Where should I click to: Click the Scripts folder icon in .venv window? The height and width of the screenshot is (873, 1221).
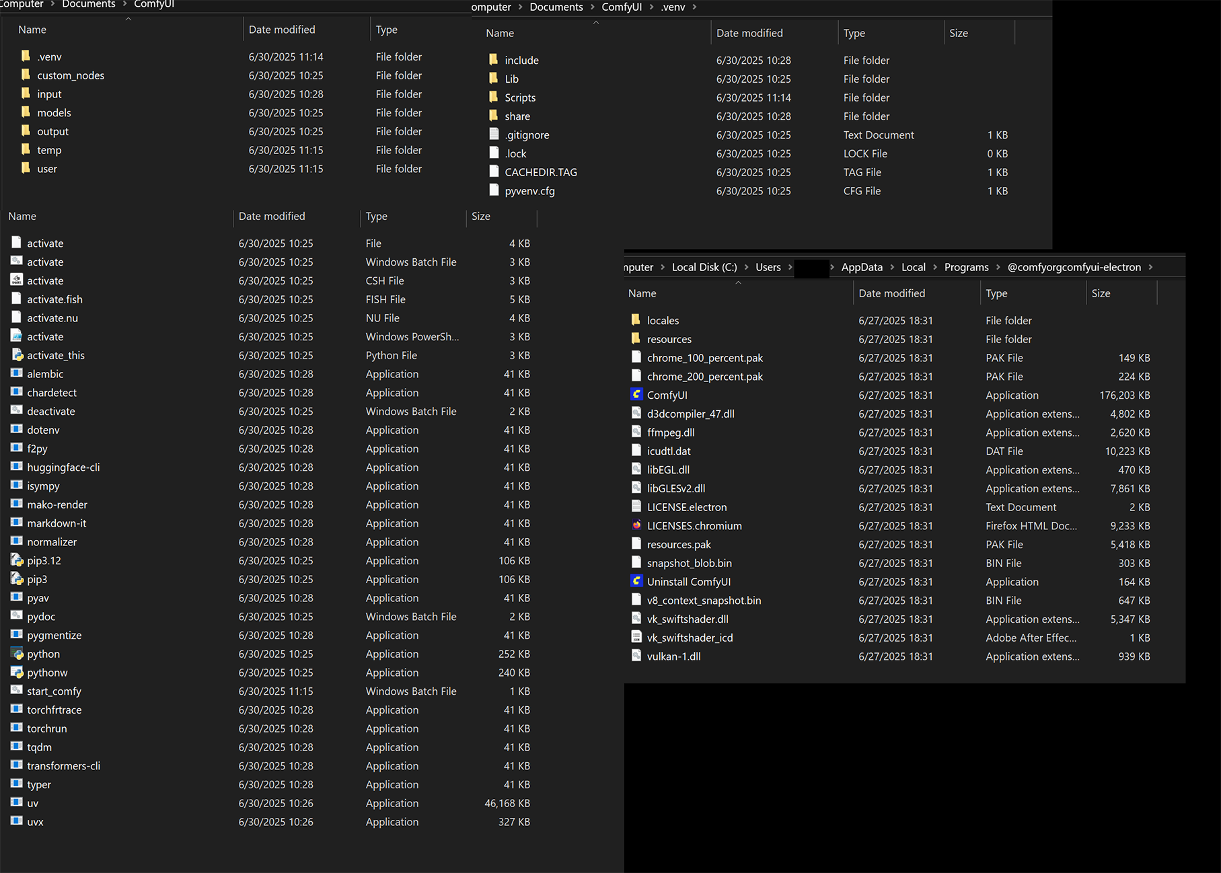(494, 97)
